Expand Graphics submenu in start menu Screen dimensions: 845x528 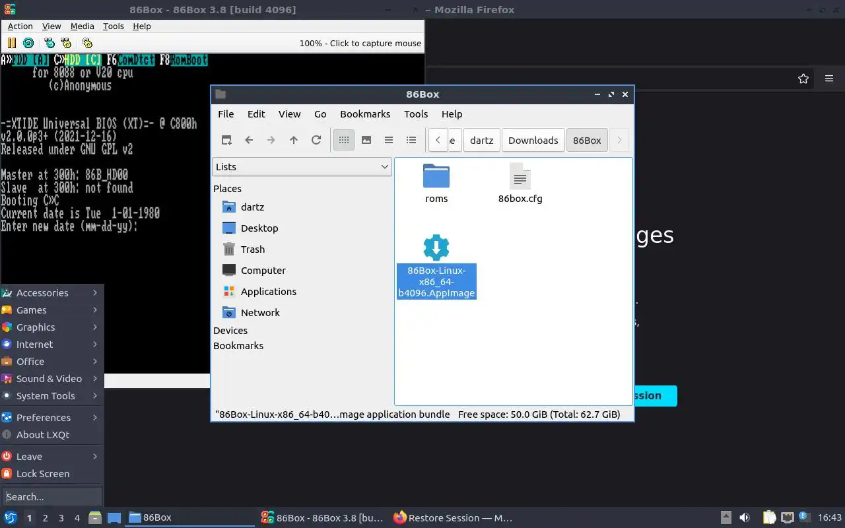[51, 327]
